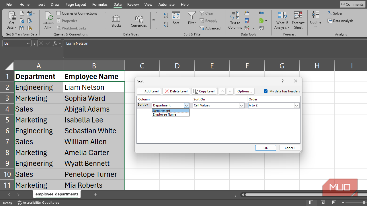Image resolution: width=367 pixels, height=206 pixels.
Task: Click cell Sebastian White
Action: (x=94, y=131)
